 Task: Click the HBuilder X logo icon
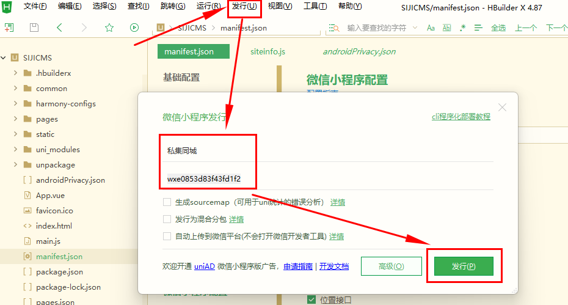point(7,6)
